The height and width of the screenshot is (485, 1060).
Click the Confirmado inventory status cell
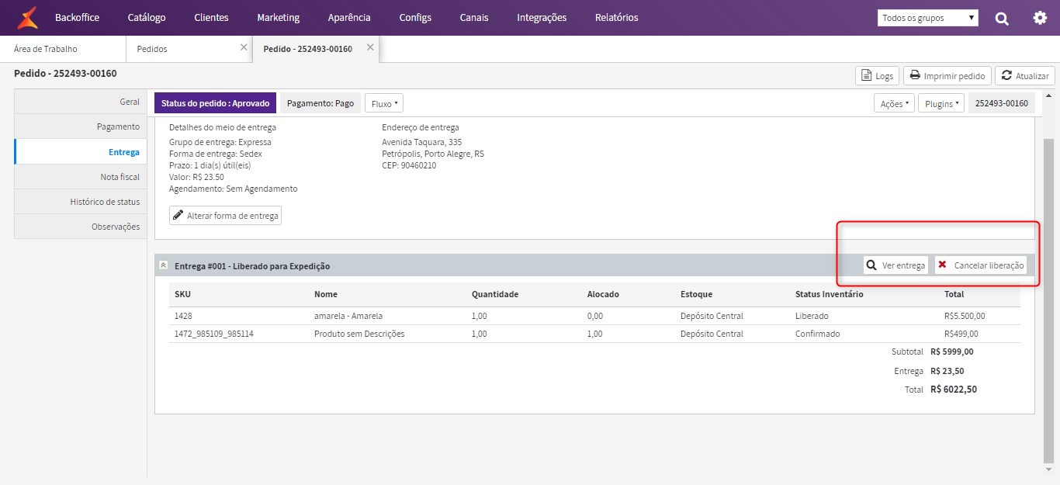click(818, 334)
